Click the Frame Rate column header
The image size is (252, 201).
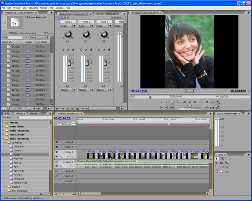[41, 42]
